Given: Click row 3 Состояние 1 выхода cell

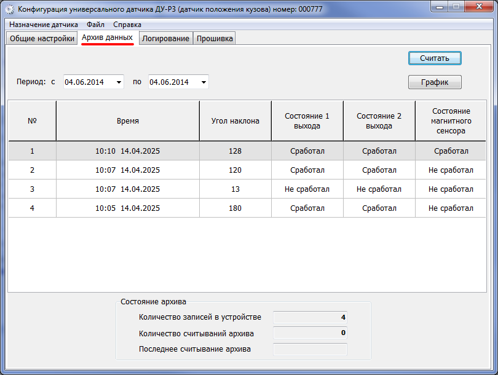Looking at the screenshot, I should point(307,189).
